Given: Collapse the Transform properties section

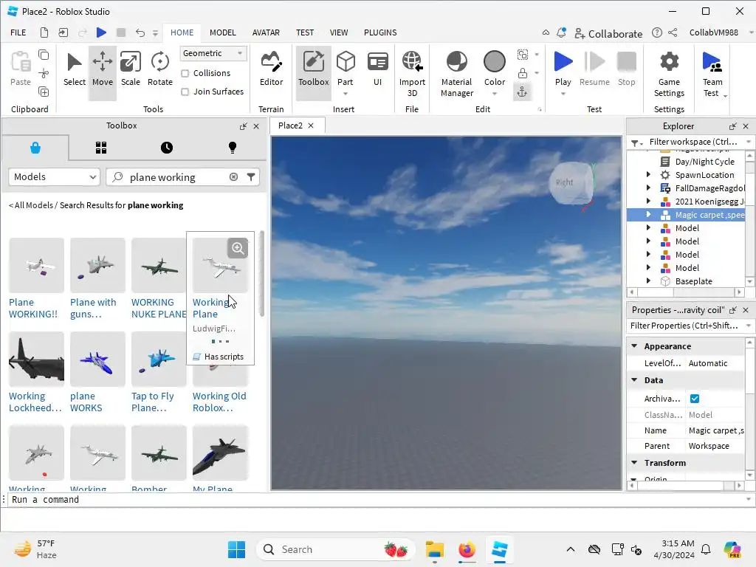Looking at the screenshot, I should 634,462.
